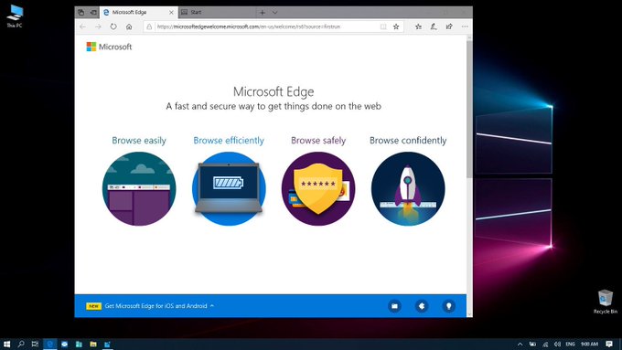This screenshot has height=350, width=622.
Task: Click the Share page icon
Action: pos(449,27)
